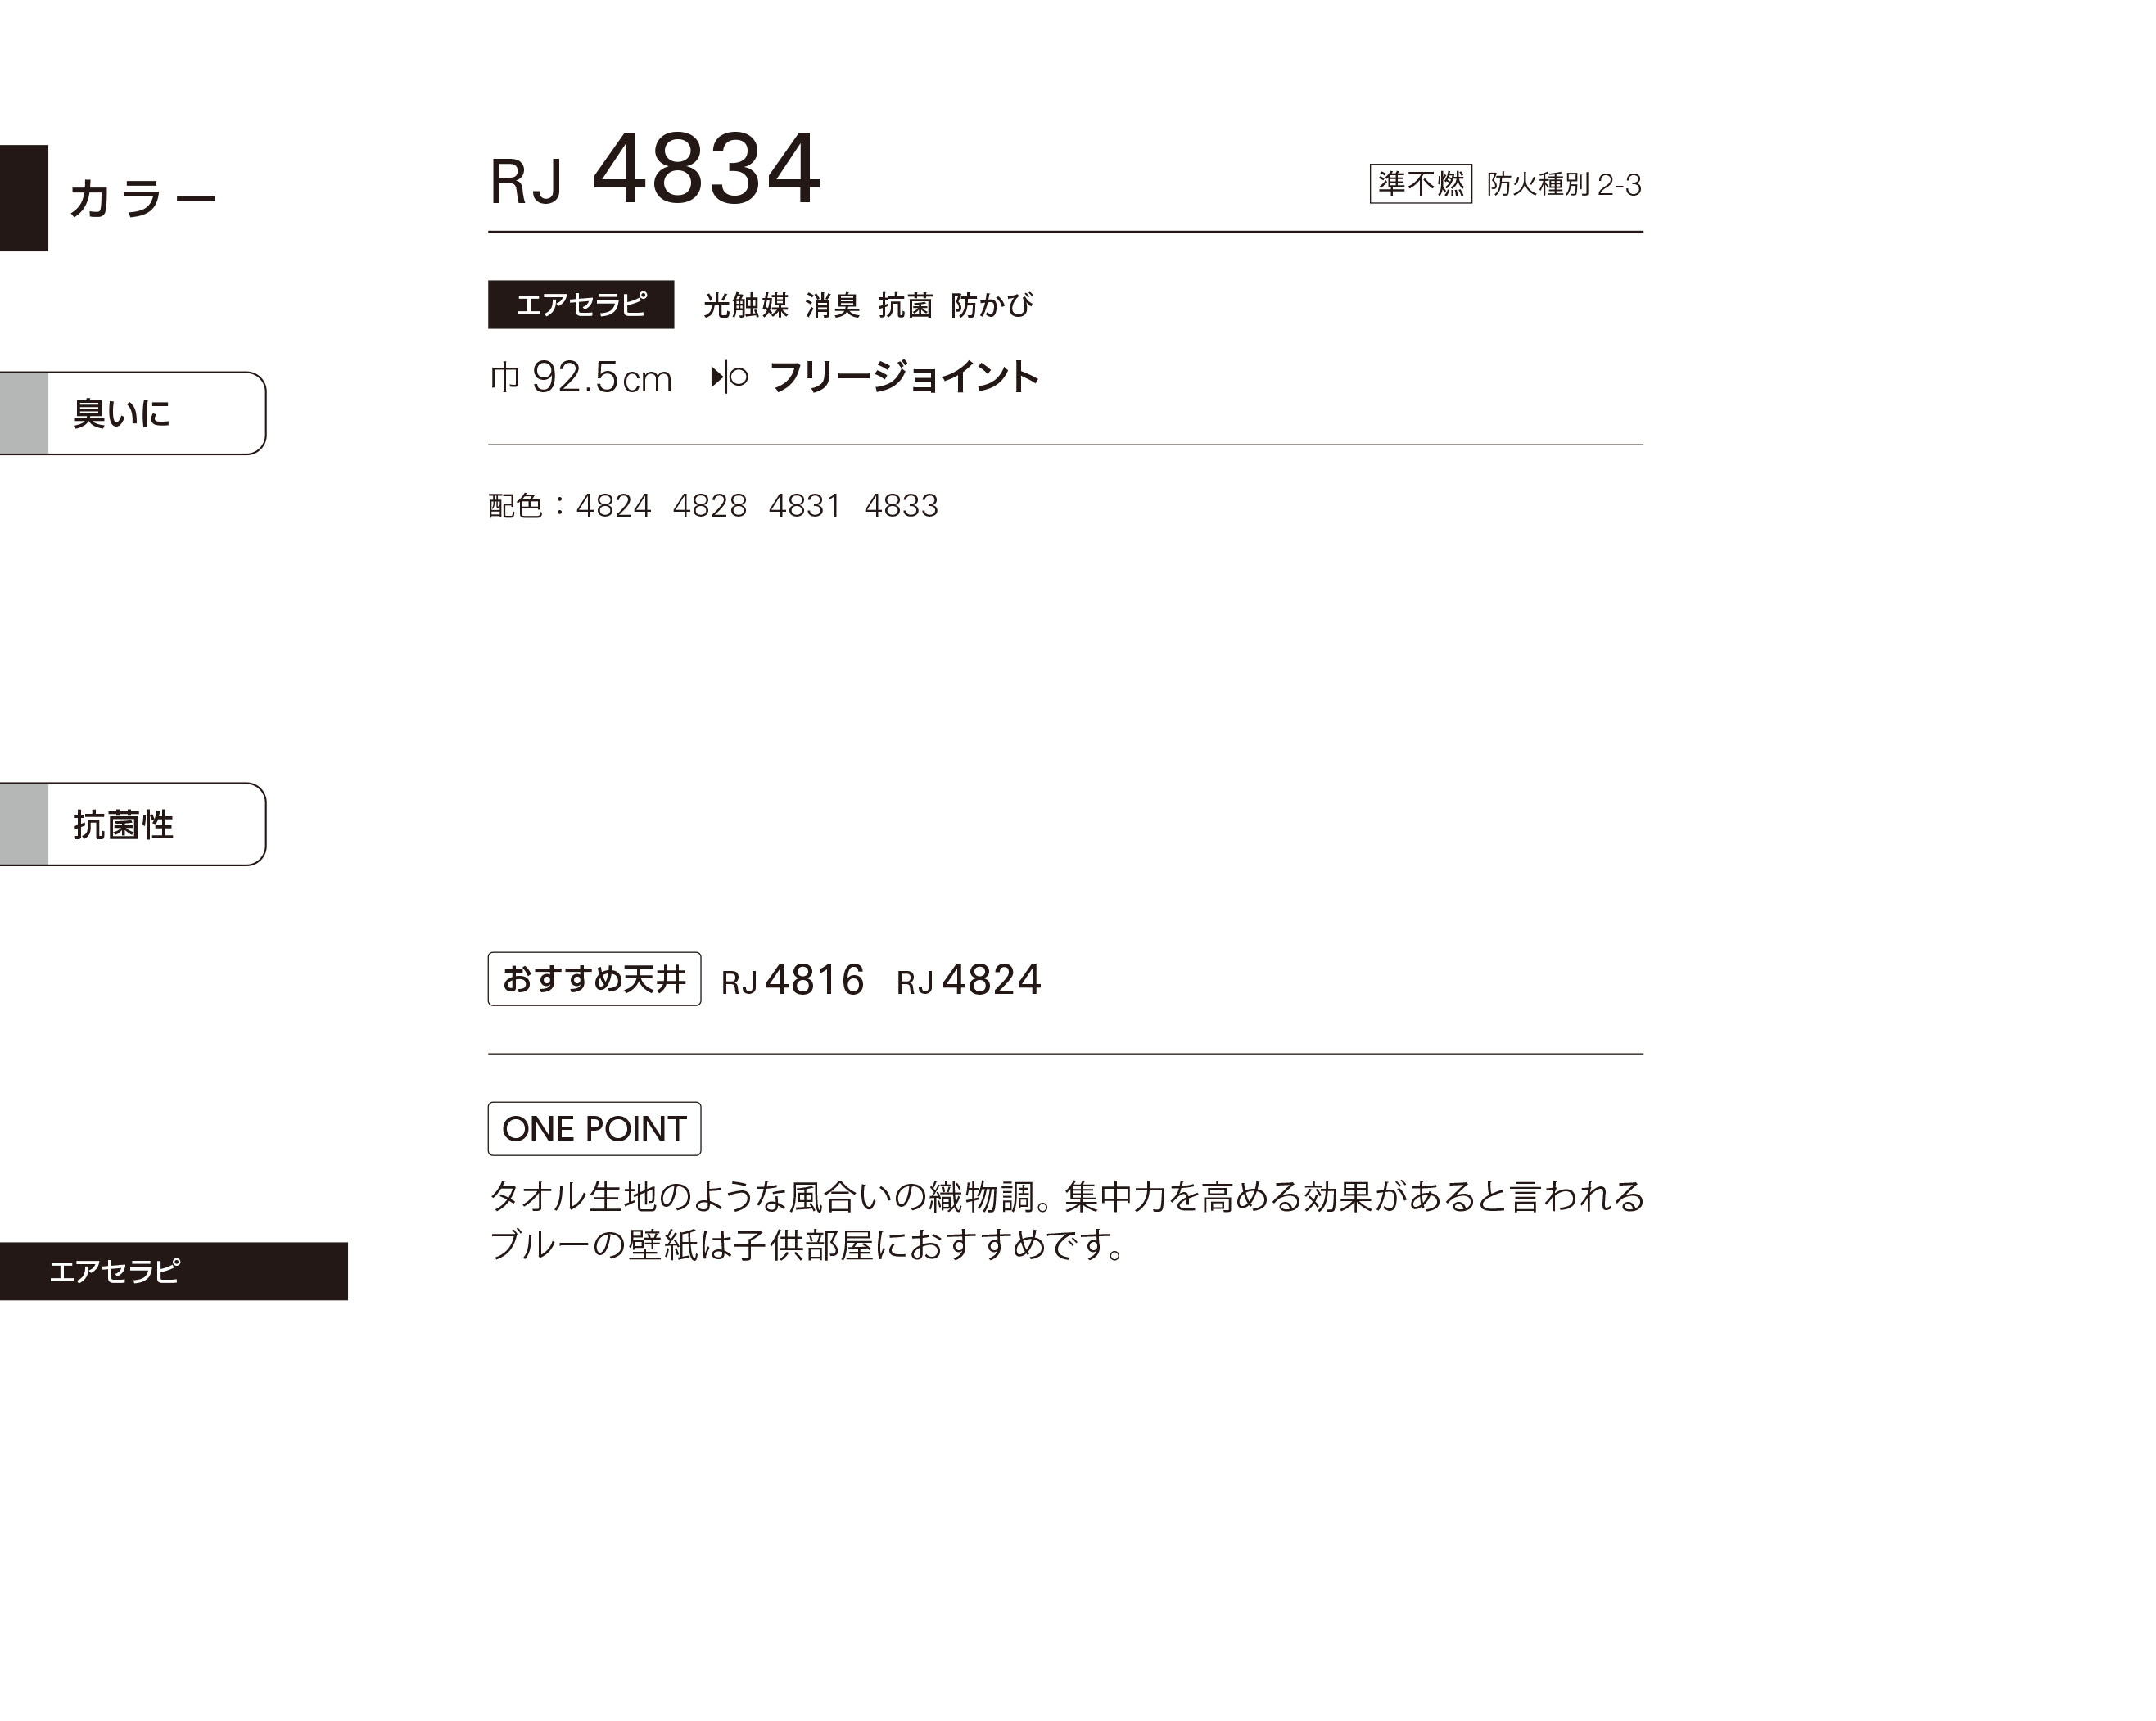Click the RJ 4834 product number title
This screenshot has width=2156, height=1721.
[x=655, y=170]
